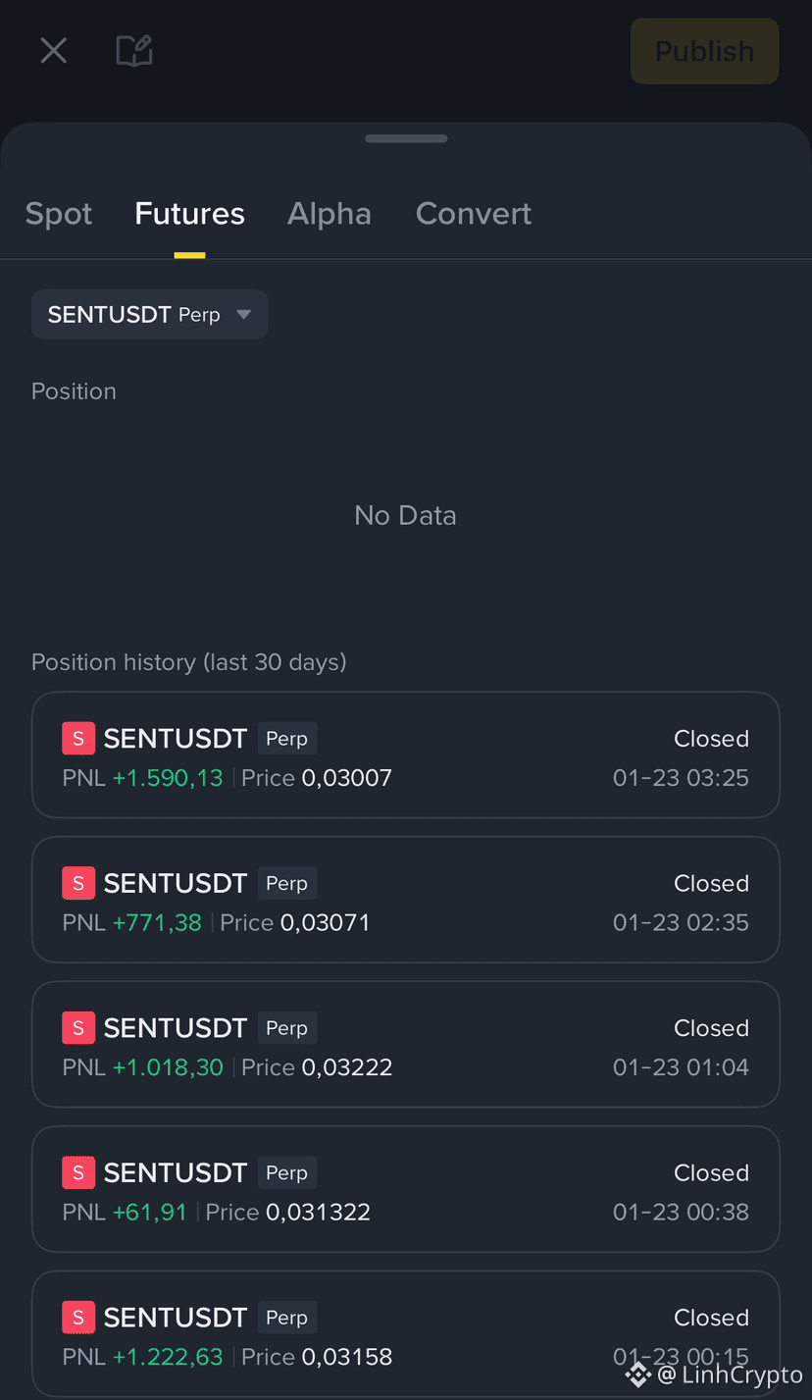
Task: Select the Futures tab
Action: click(189, 214)
